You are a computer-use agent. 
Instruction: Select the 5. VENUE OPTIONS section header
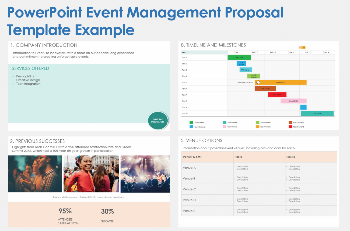pos(202,140)
